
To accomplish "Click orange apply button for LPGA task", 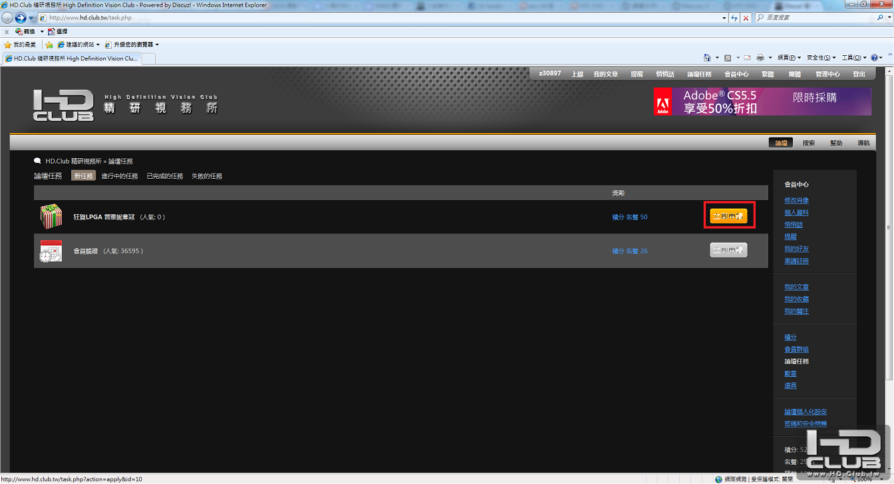I will tap(729, 216).
